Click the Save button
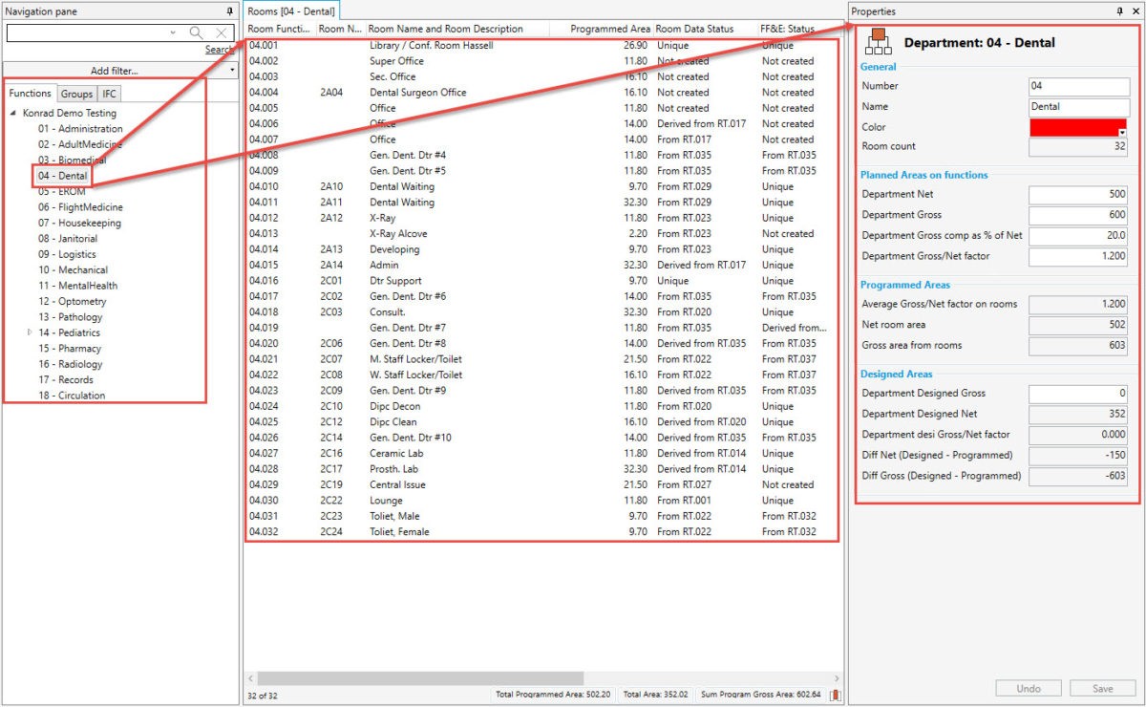Image resolution: width=1146 pixels, height=707 pixels. coord(1102,687)
